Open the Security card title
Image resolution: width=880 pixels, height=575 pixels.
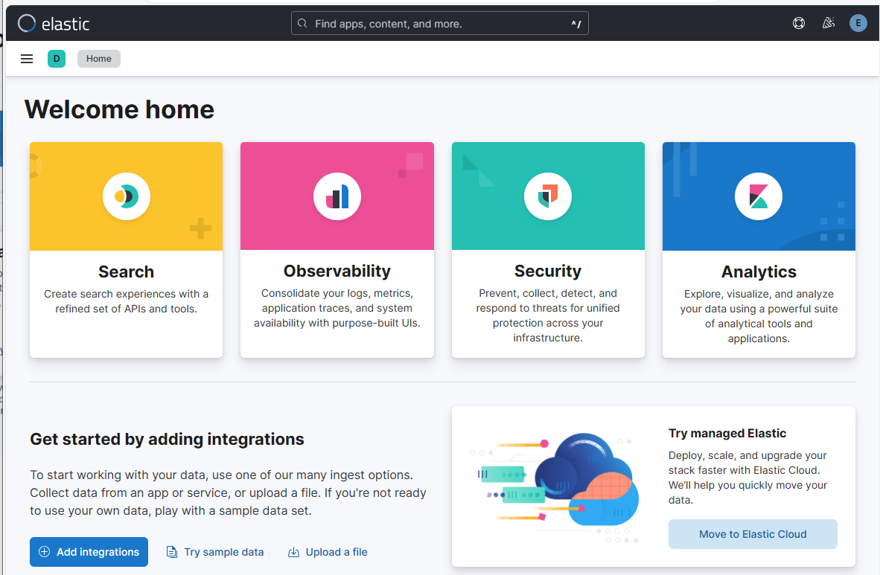click(548, 271)
